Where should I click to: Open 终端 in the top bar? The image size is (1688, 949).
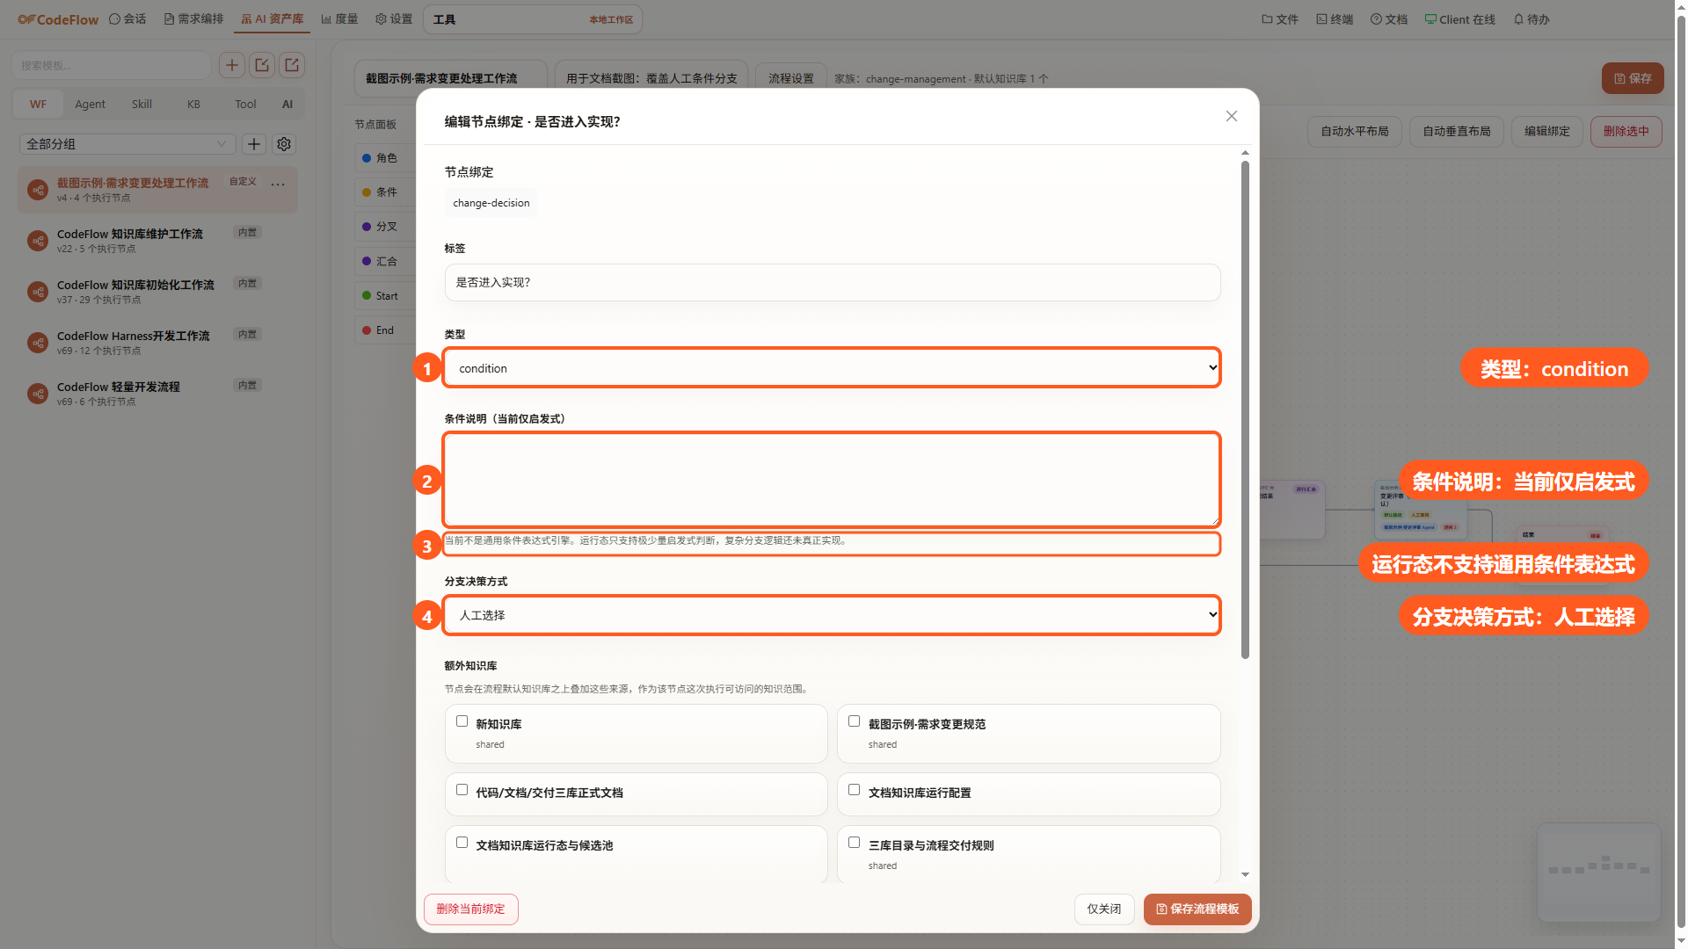pos(1335,19)
